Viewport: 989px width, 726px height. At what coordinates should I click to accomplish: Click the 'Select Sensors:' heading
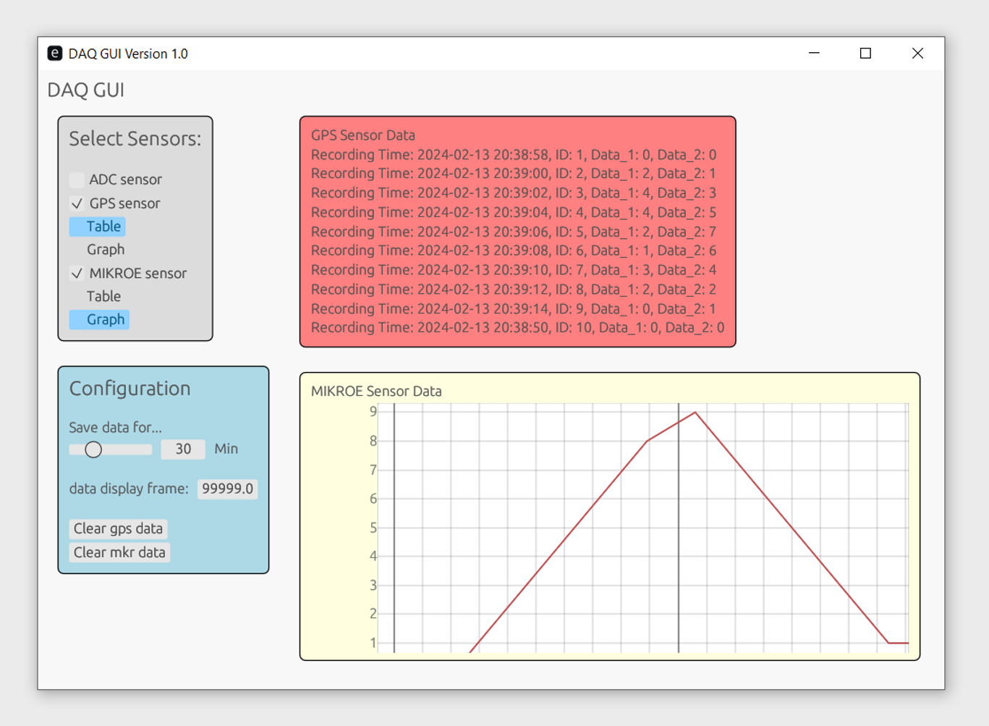tap(135, 139)
